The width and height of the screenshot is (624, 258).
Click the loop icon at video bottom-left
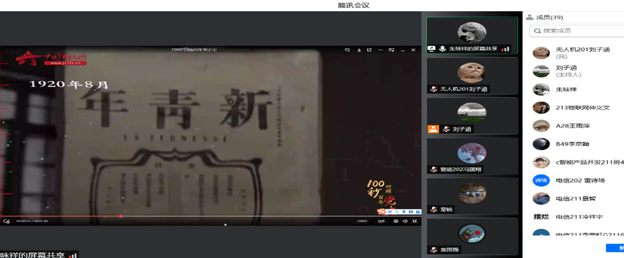pyautogui.click(x=6, y=221)
